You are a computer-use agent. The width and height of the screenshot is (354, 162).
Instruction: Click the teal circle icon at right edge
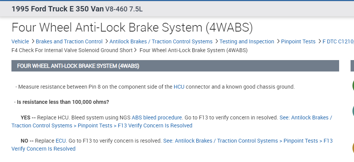coord(352,111)
